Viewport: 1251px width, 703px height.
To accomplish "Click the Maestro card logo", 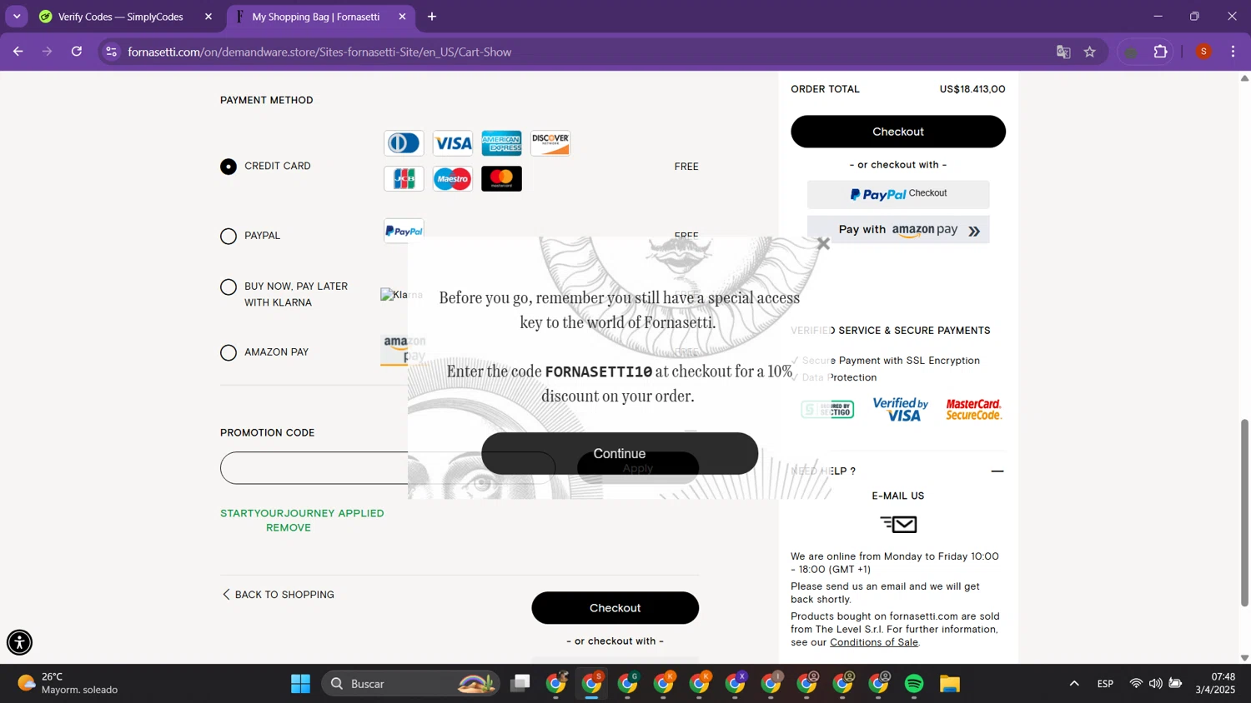I will [453, 179].
